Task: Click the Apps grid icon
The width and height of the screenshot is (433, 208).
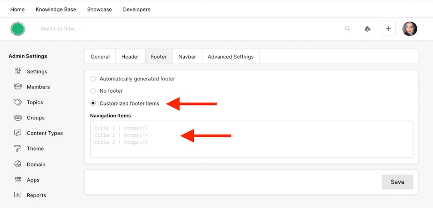Action: coord(18,179)
